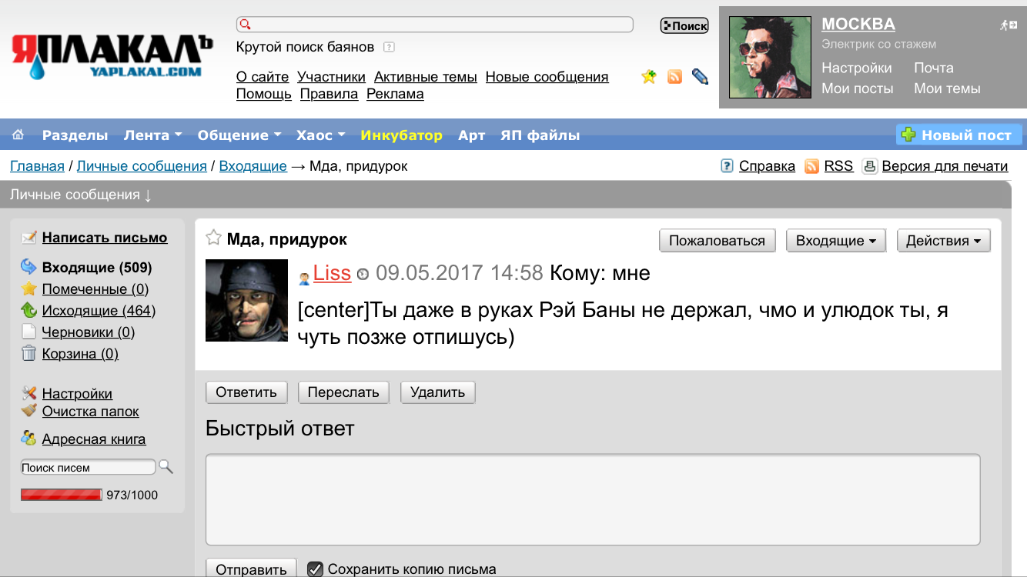Click the home icon in the navigation bar

coord(18,135)
